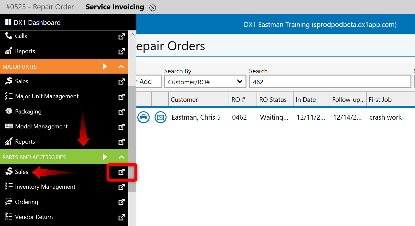
Task: Click the Major Units Sales dollar icon
Action: coord(9,81)
